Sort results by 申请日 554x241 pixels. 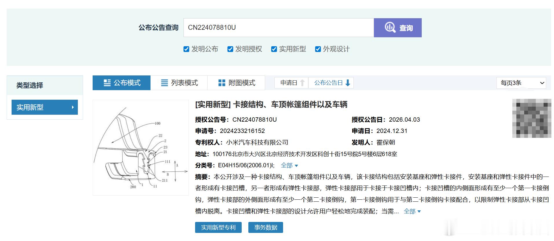291,83
